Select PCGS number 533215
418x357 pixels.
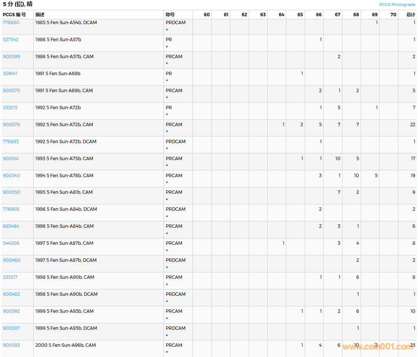11,108
